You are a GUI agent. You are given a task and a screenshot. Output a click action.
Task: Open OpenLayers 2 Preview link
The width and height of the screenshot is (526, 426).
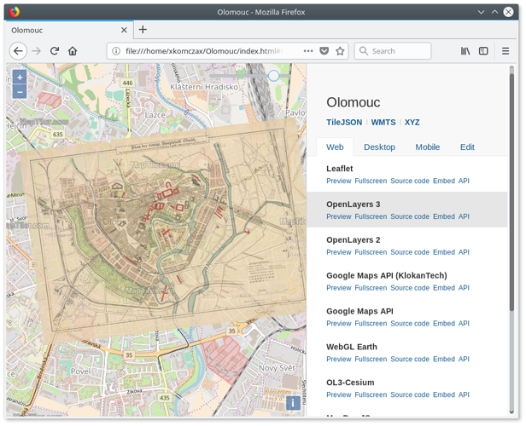pos(338,252)
